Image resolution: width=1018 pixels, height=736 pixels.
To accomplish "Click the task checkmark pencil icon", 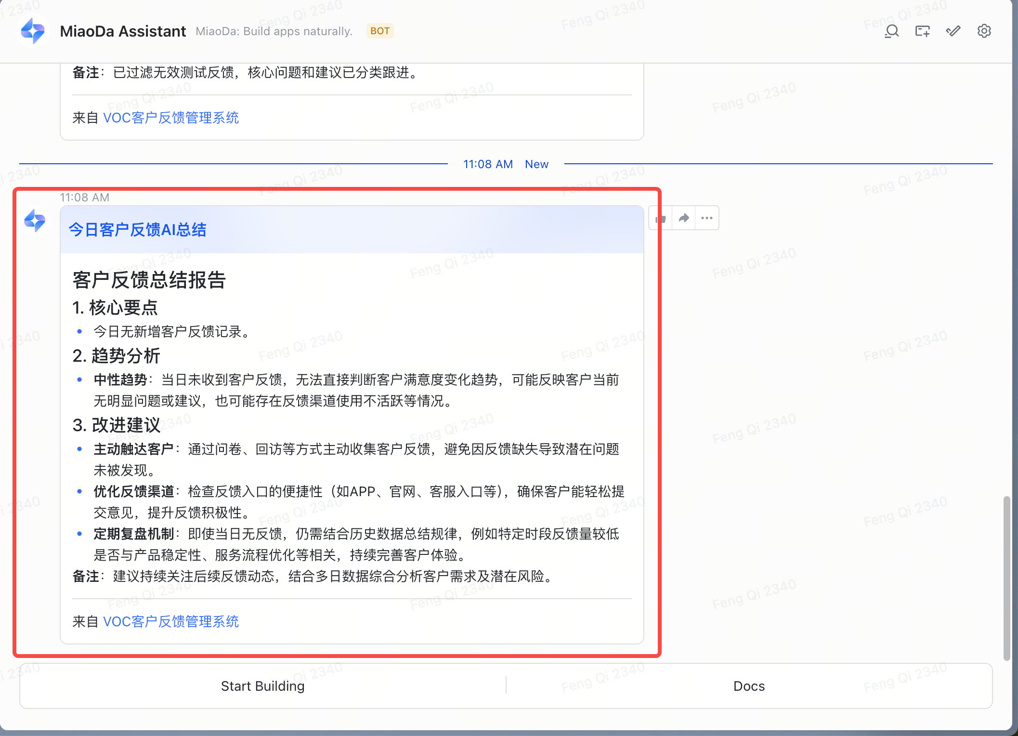I will pyautogui.click(x=953, y=31).
